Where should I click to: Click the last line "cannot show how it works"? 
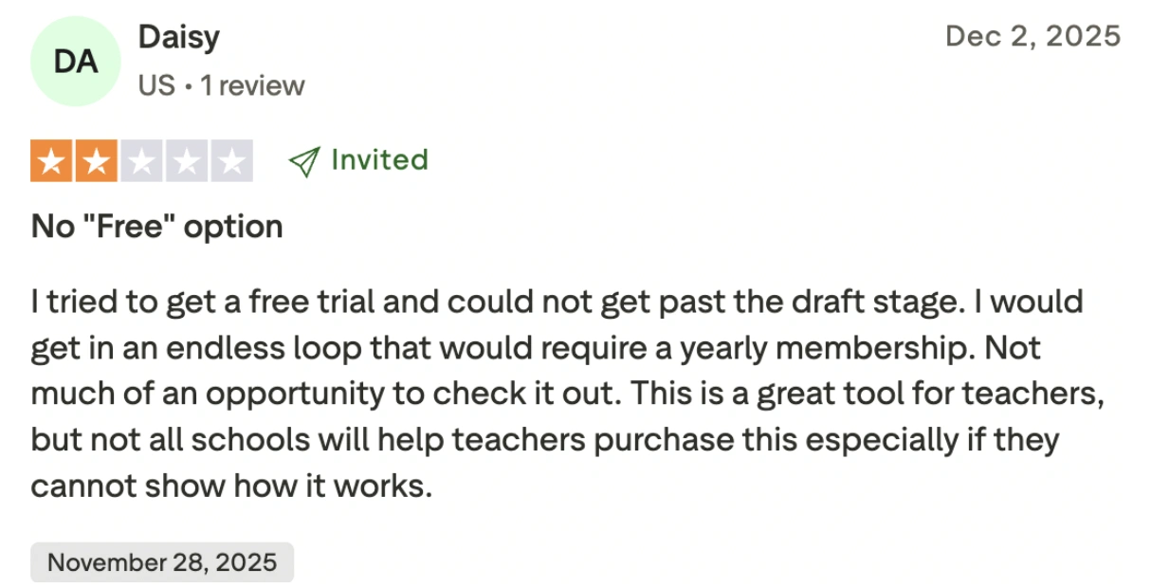pyautogui.click(x=231, y=487)
